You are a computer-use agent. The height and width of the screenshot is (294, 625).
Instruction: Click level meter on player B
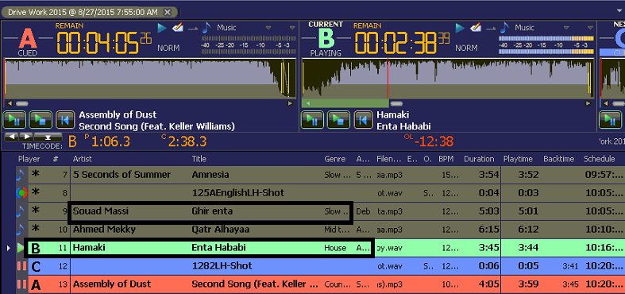[546, 45]
